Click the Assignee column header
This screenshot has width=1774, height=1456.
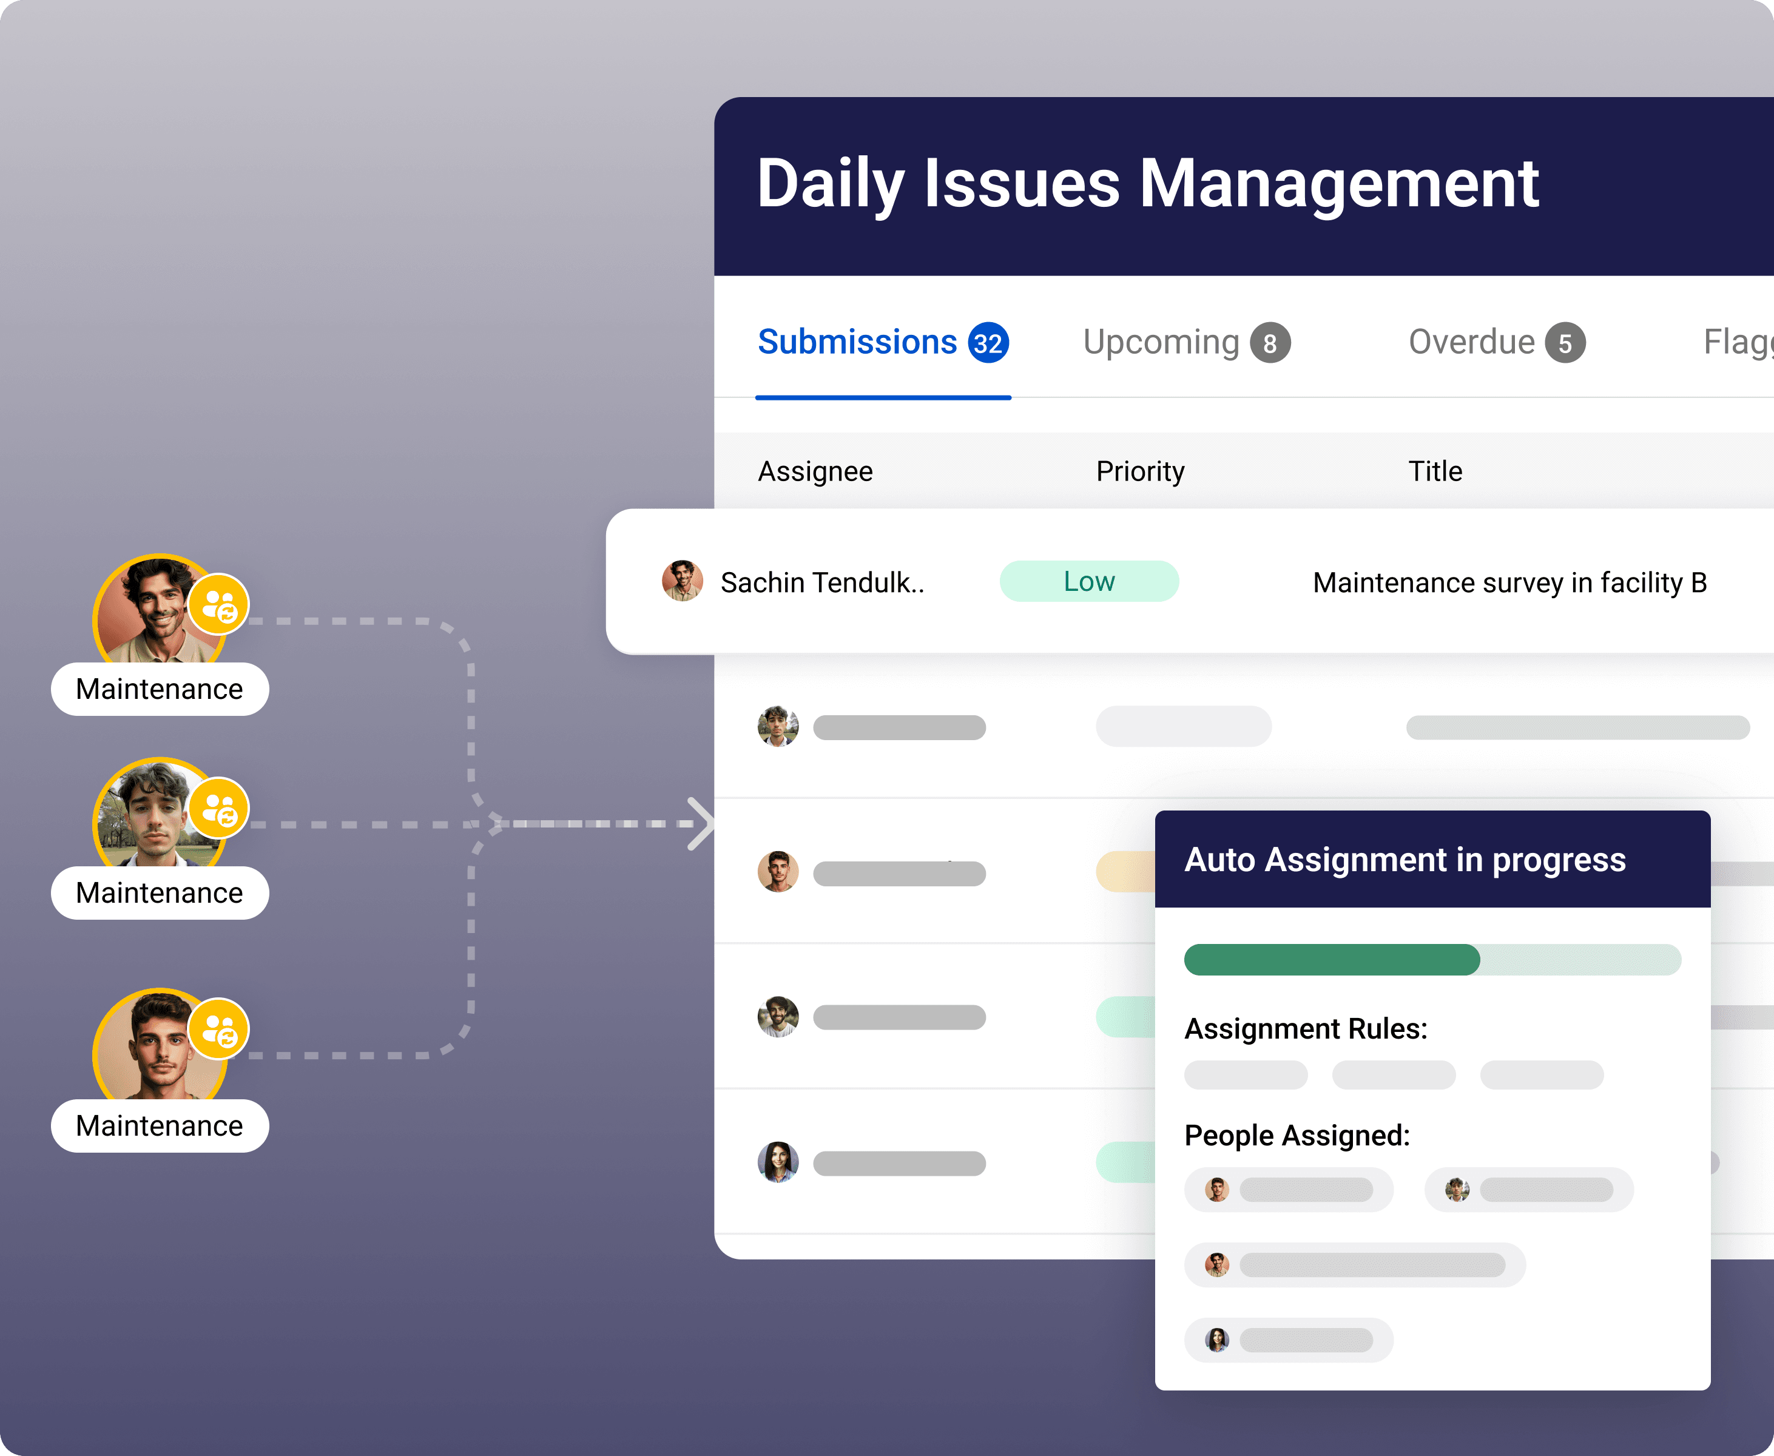coord(815,471)
